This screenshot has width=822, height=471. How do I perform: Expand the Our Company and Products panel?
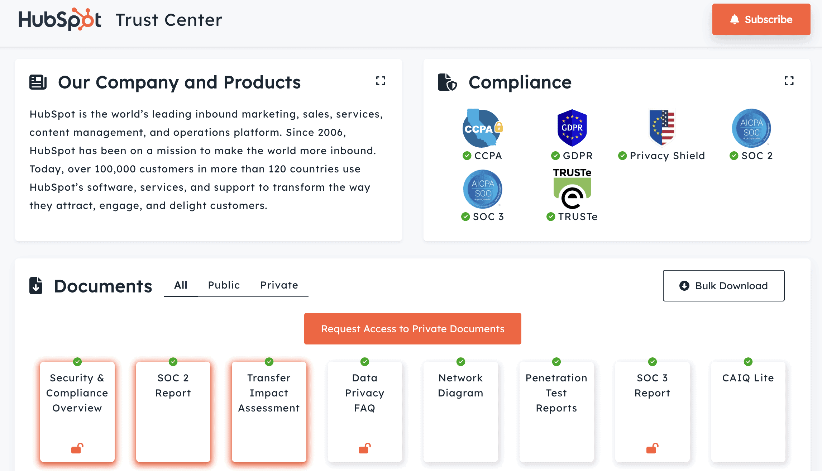click(x=381, y=81)
